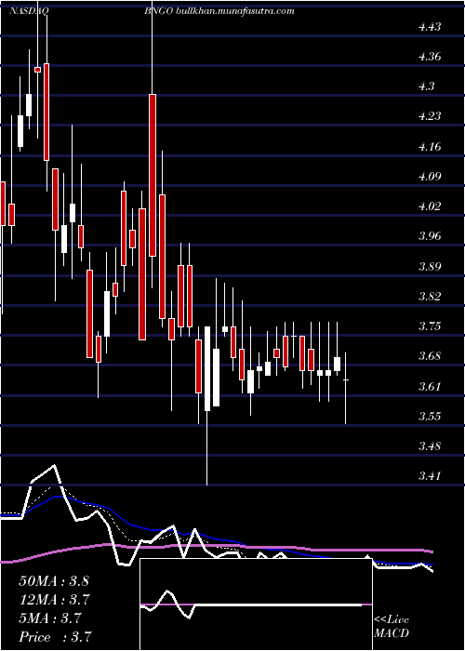Click the 12MA : 3.7 readout
The image size is (465, 651).
coord(54,600)
